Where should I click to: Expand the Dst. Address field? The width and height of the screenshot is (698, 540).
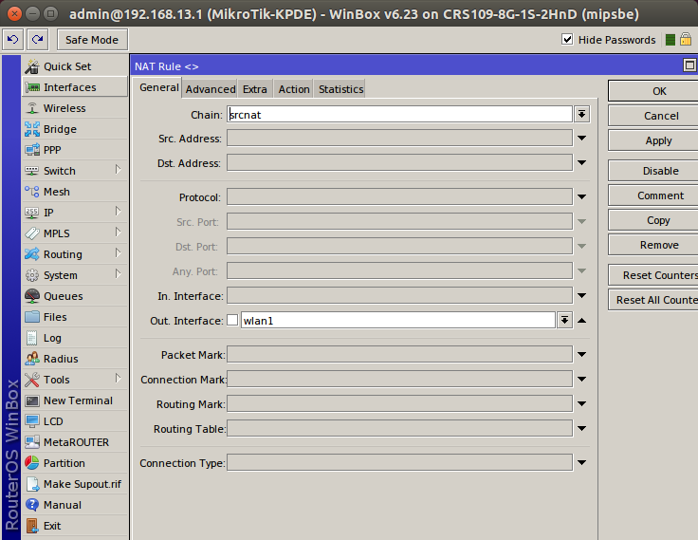(x=581, y=162)
